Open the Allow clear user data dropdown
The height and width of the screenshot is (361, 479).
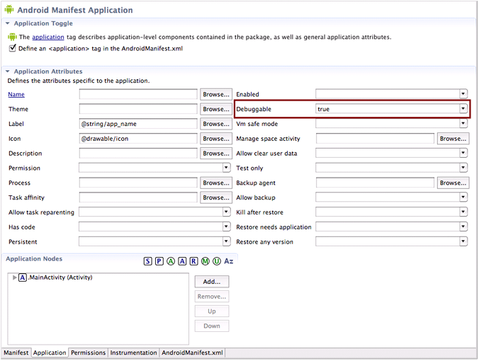tap(463, 153)
